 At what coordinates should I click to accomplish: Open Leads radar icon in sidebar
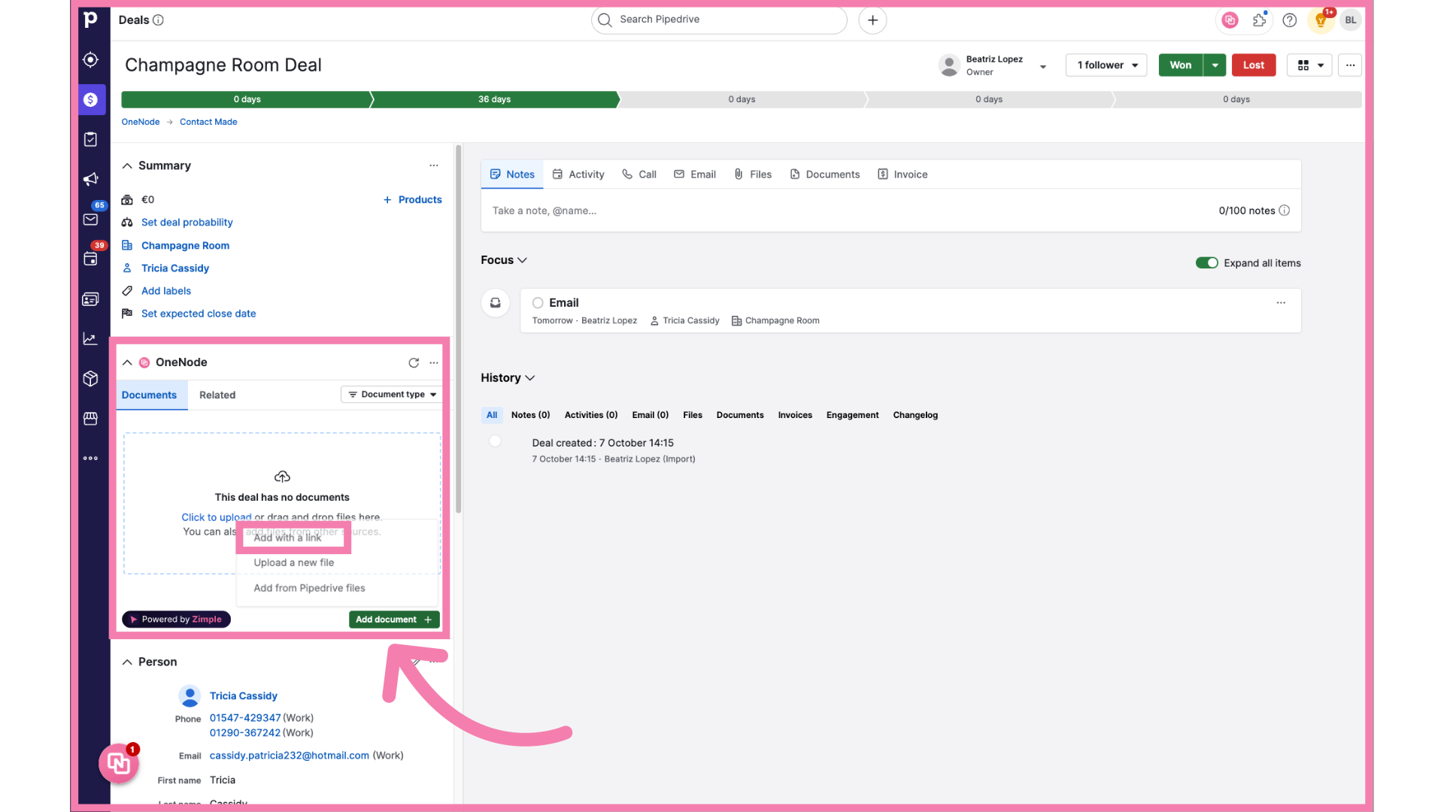pyautogui.click(x=90, y=59)
